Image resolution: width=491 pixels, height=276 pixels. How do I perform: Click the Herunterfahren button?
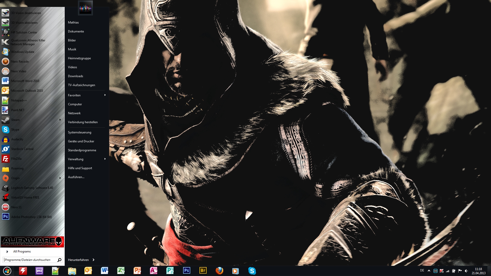tap(78, 260)
